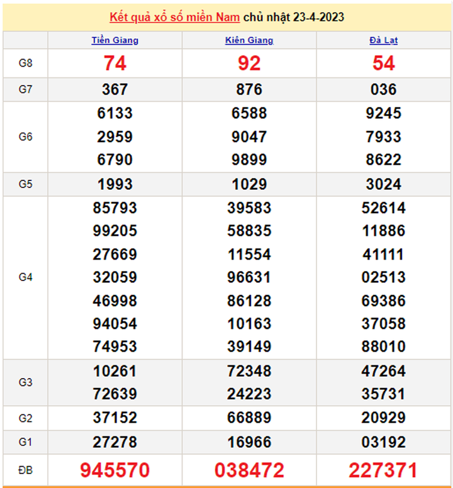Click the Đà Lạt special prize 227371

383,470
